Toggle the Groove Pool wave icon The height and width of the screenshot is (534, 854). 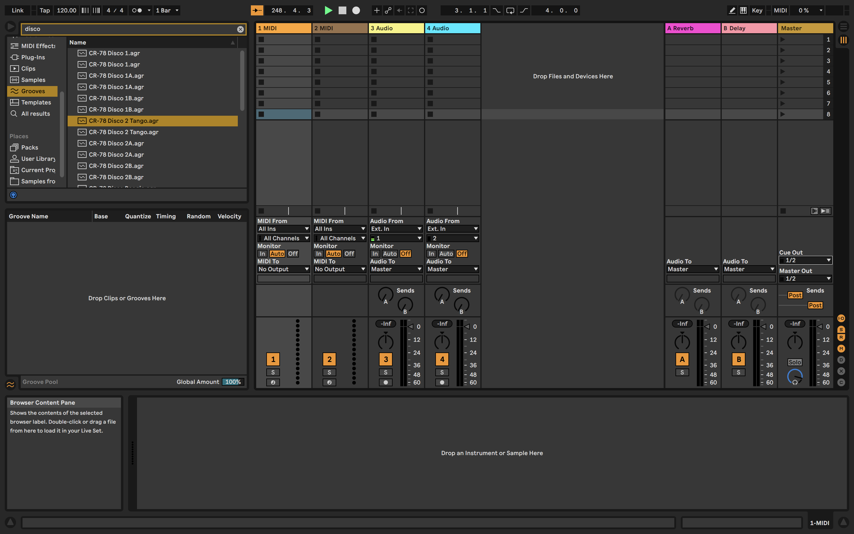[x=10, y=384]
